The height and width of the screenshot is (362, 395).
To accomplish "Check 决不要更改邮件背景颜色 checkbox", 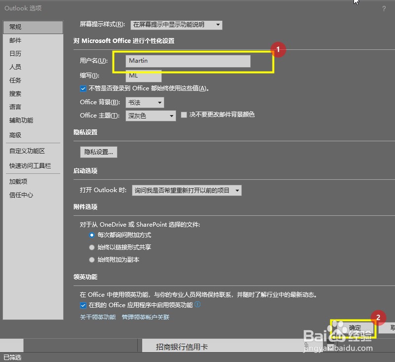I will pyautogui.click(x=184, y=115).
